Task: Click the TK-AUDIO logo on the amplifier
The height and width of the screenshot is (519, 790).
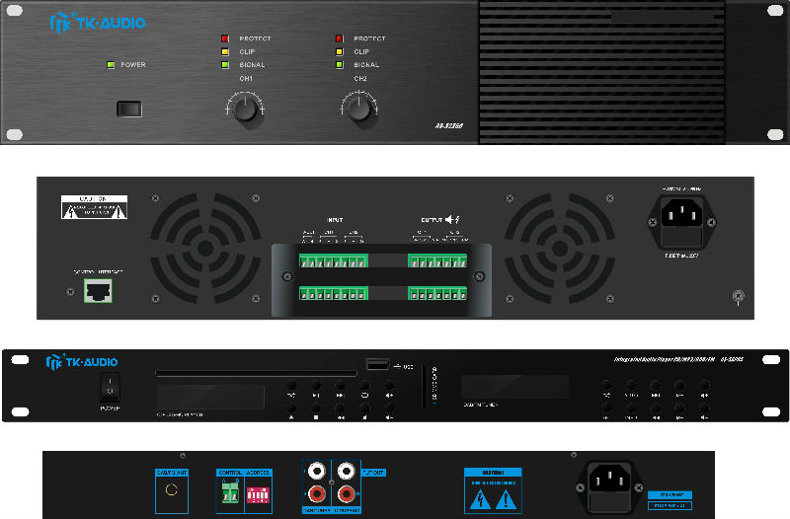Action: [97, 22]
